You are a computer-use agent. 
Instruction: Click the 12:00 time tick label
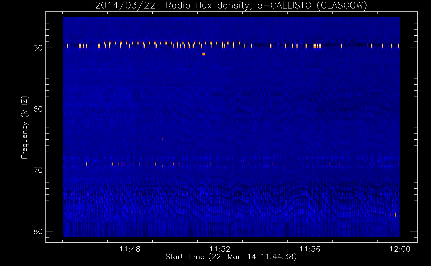pos(400,249)
